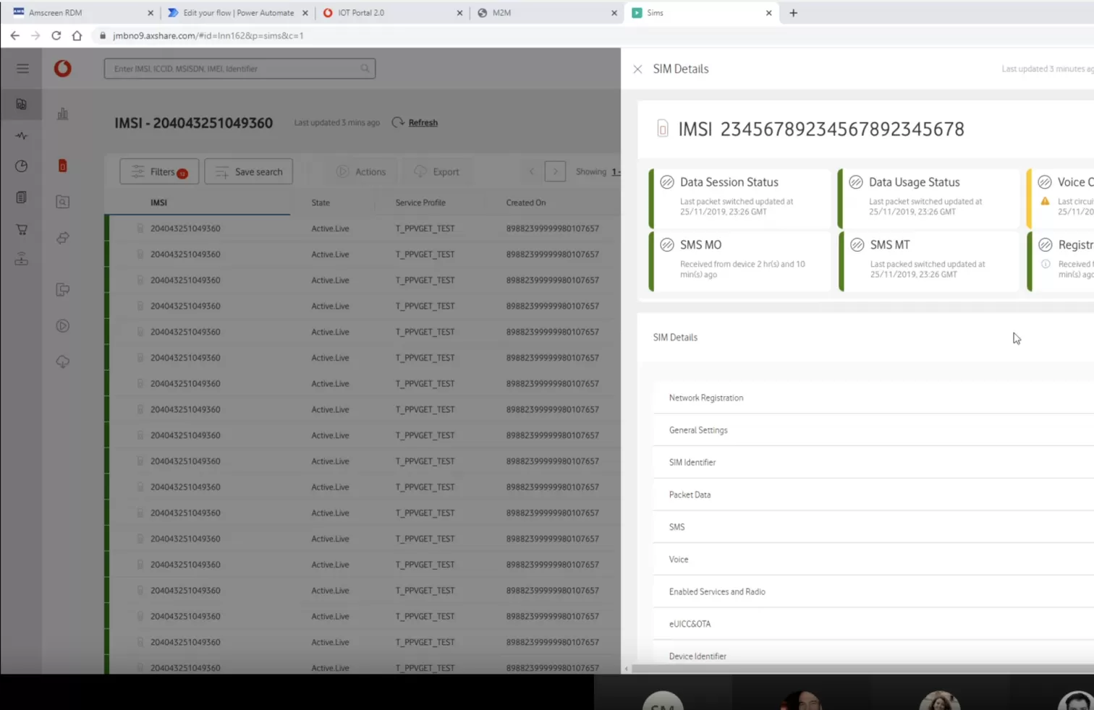Select the activity pulse icon in sidebar
This screenshot has width=1094, height=710.
click(22, 136)
